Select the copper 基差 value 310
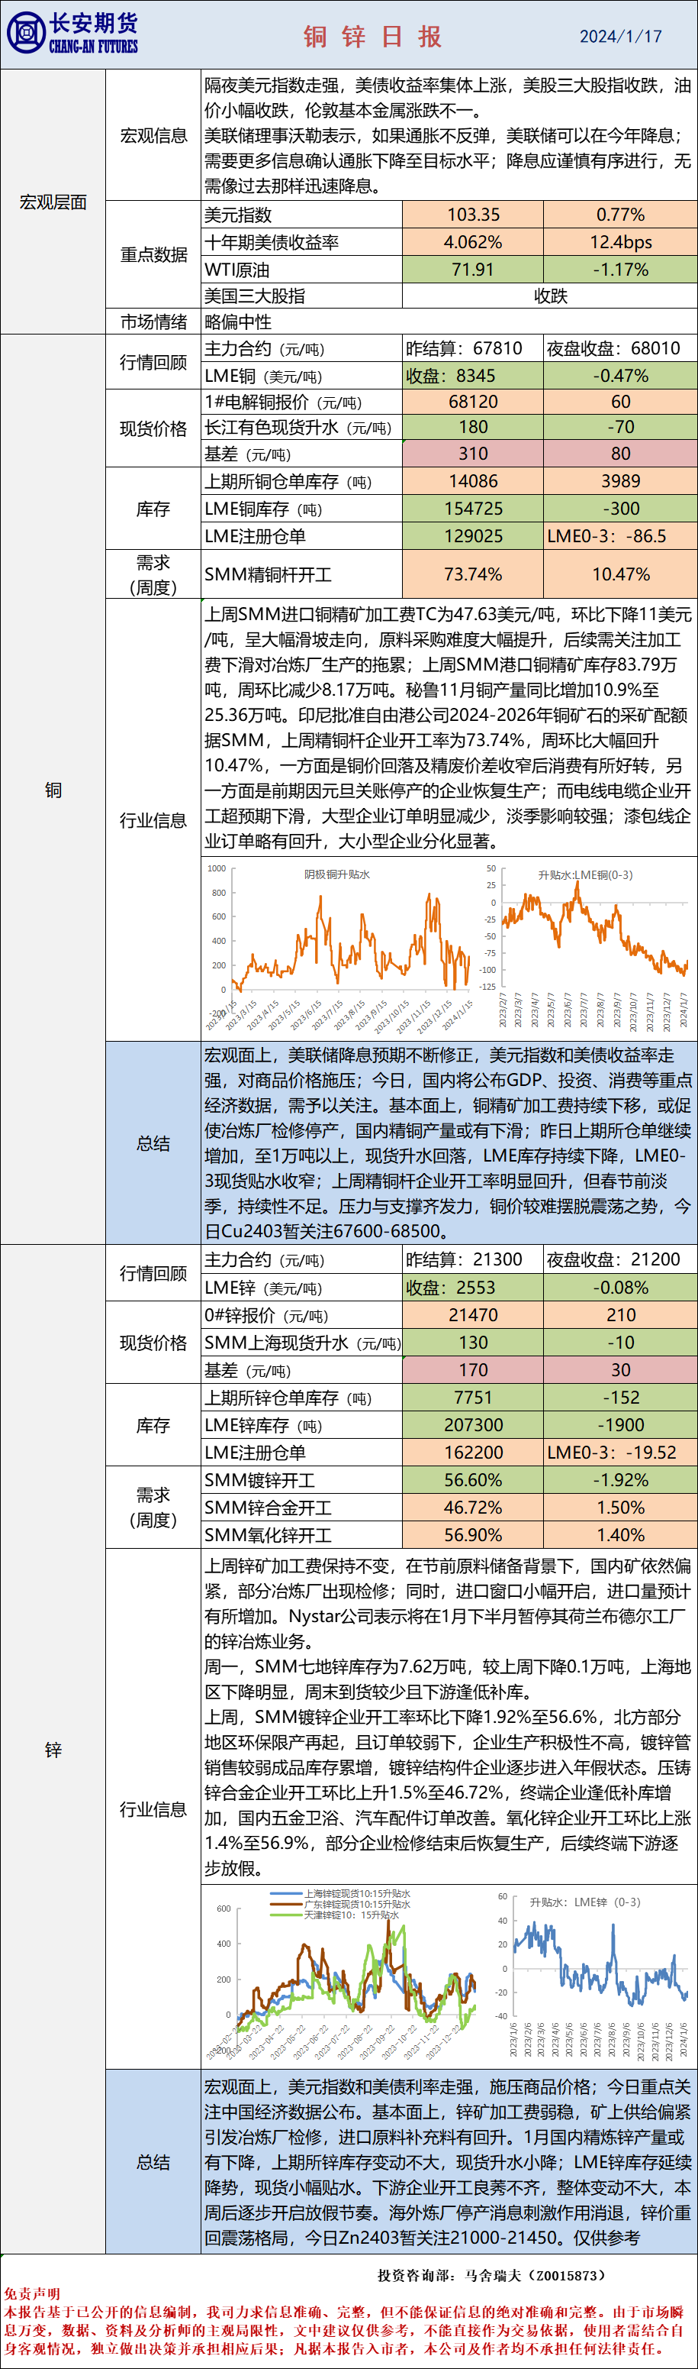Image resolution: width=698 pixels, height=2369 pixels. tap(473, 454)
